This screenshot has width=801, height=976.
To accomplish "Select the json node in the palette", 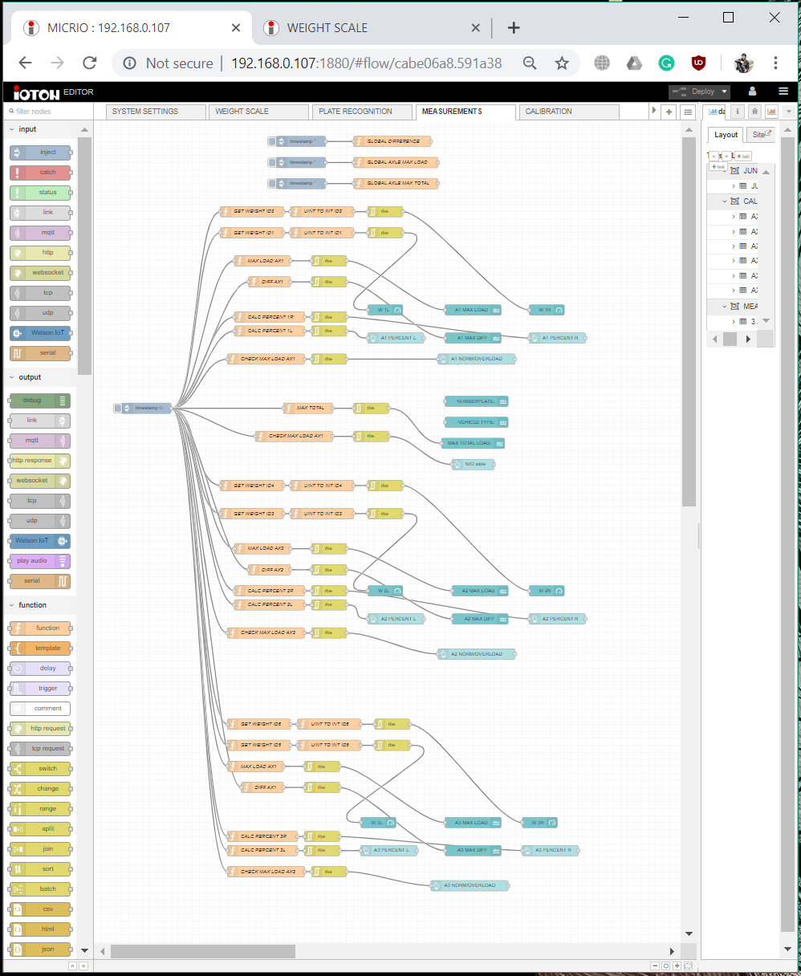I will pos(40,950).
